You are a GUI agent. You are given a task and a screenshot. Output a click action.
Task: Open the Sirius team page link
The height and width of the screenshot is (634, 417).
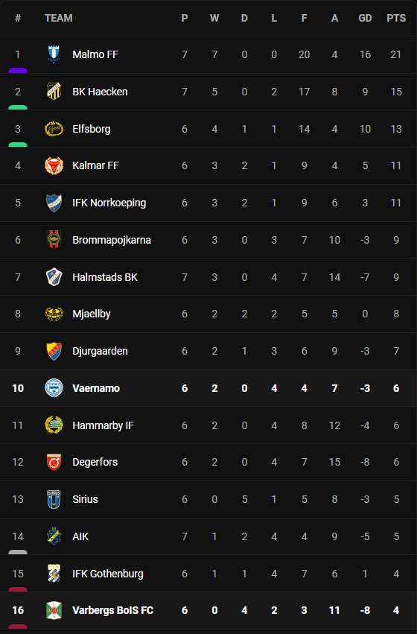tap(85, 499)
